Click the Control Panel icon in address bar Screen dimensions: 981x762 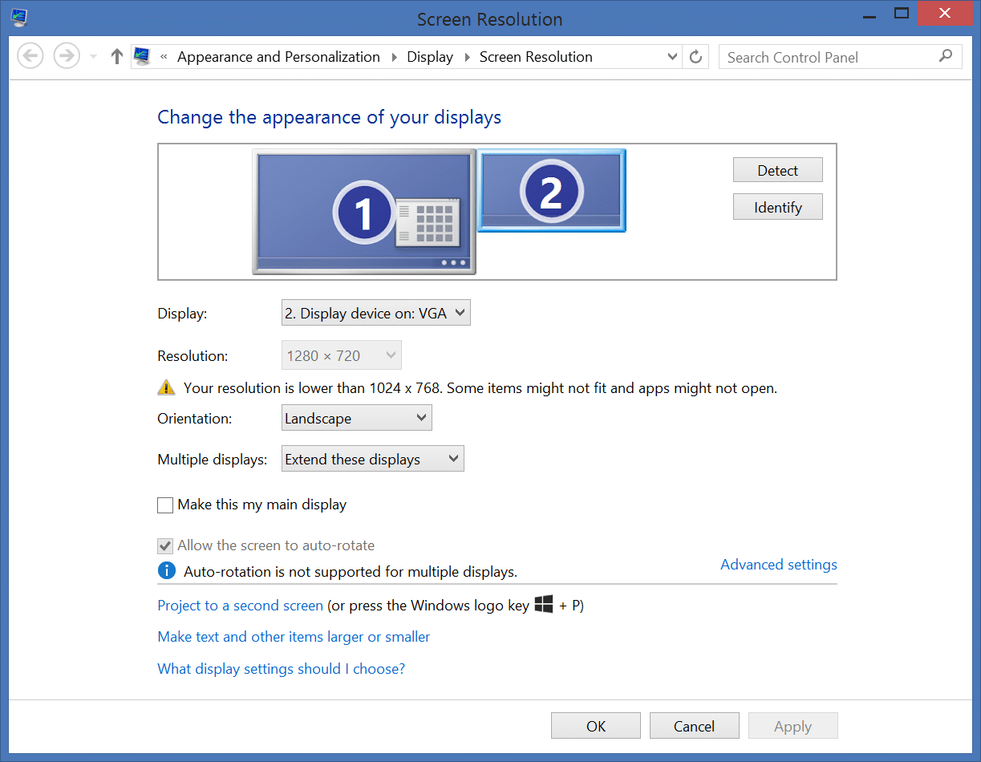(143, 56)
